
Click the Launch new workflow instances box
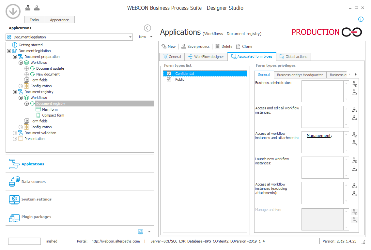click(322, 168)
